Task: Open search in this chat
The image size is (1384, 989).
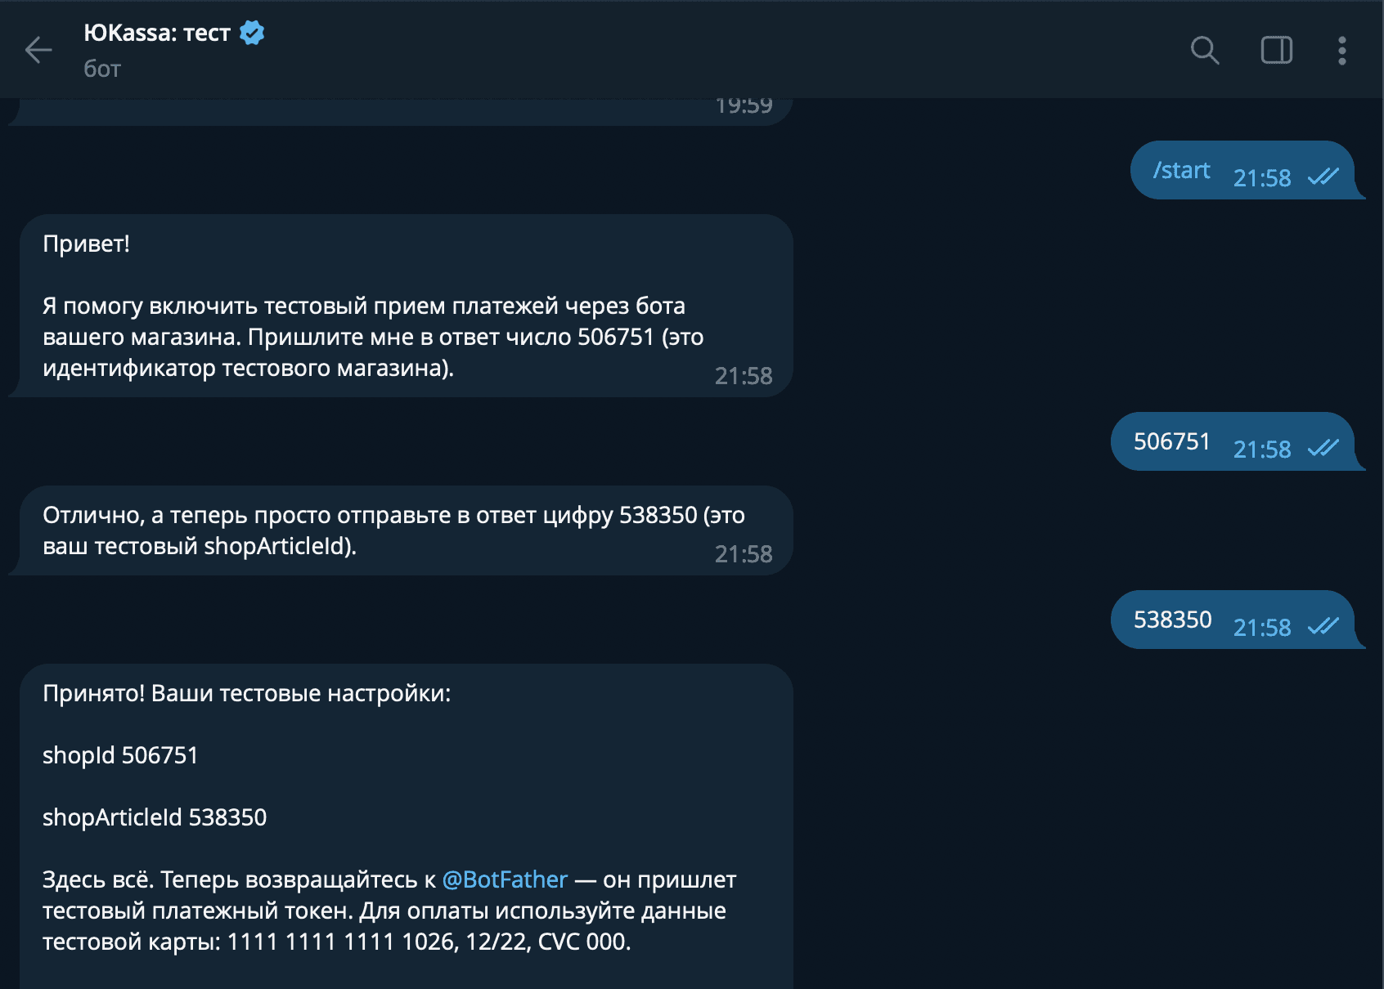Action: (x=1204, y=50)
